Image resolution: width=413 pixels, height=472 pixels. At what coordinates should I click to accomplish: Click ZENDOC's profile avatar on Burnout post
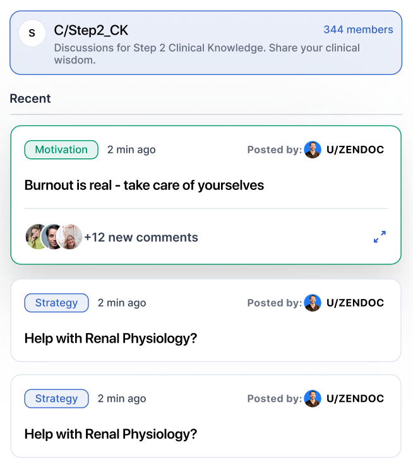(x=313, y=150)
